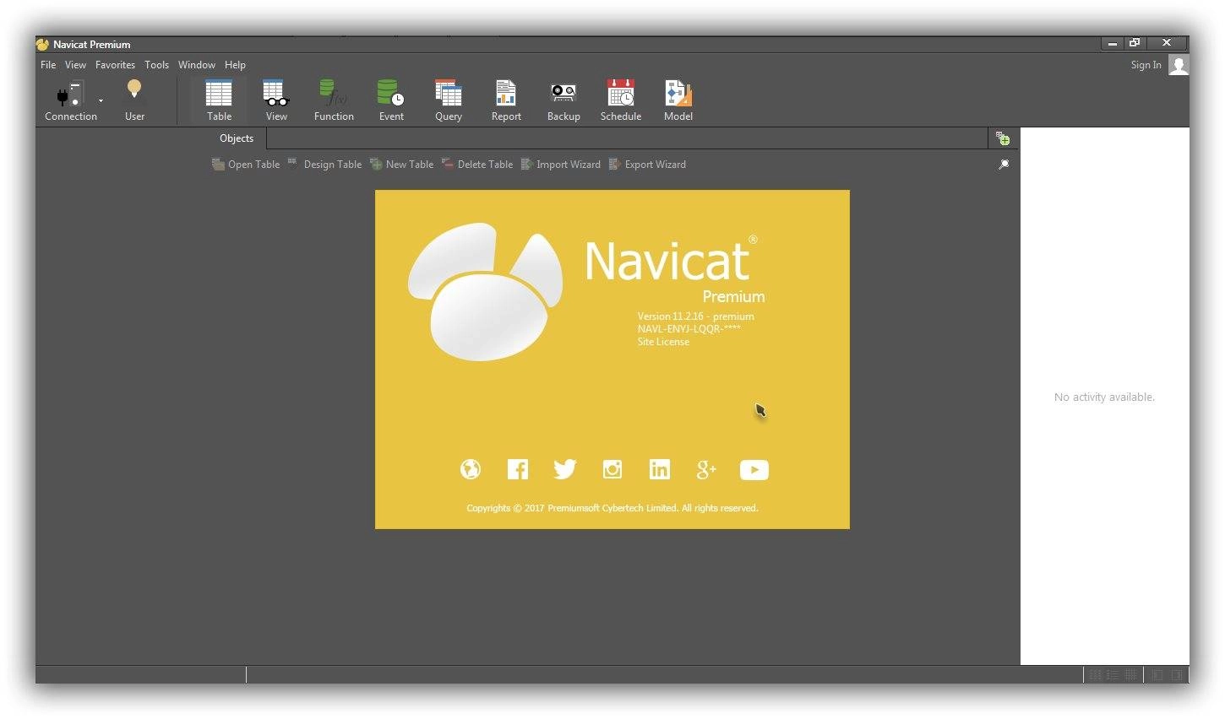
Task: Switch to detail grid view in status bar
Action: coord(1130,674)
